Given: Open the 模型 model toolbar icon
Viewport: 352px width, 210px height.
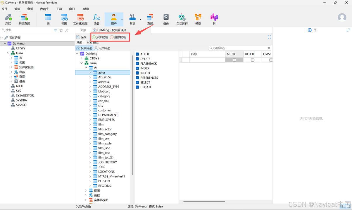Looking at the screenshot, I should coord(198,19).
